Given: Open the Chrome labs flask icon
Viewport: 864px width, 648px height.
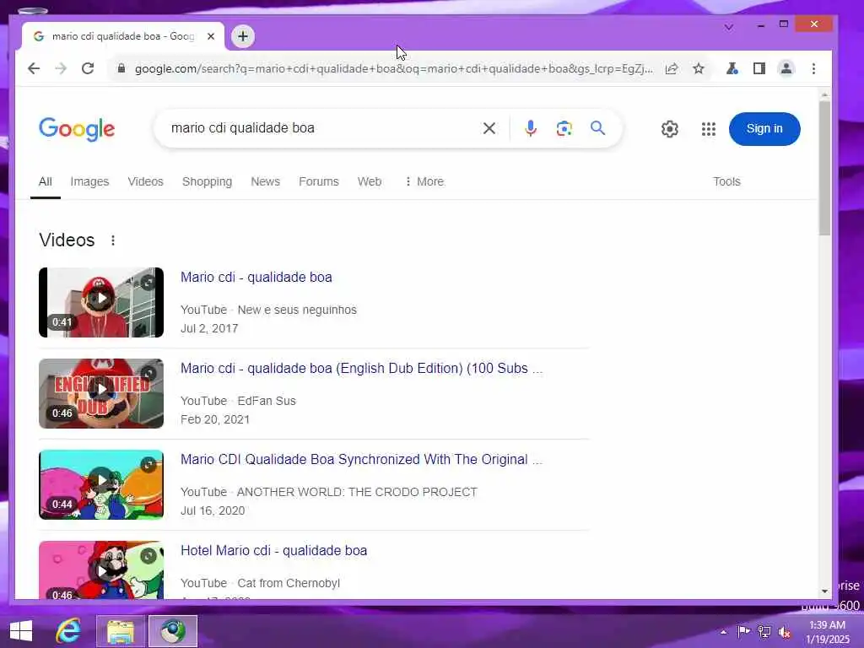Looking at the screenshot, I should (732, 69).
